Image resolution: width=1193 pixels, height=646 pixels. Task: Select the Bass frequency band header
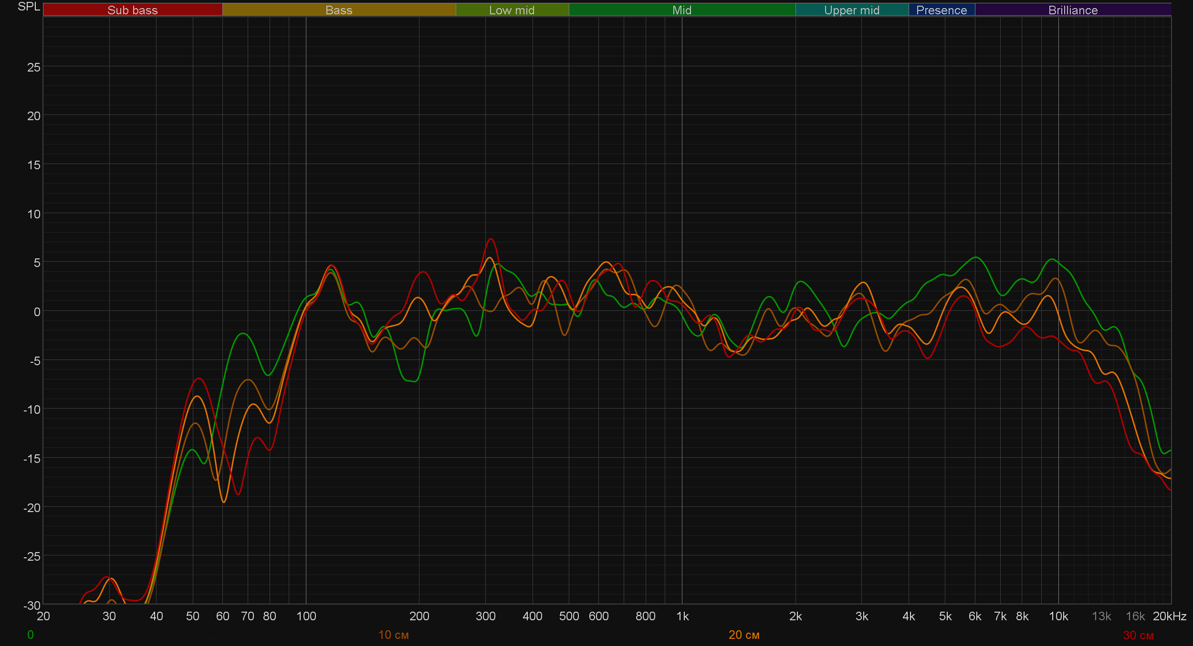(x=339, y=10)
